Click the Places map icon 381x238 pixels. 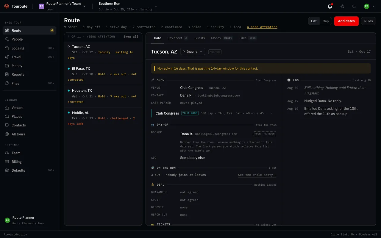[x=7, y=116]
